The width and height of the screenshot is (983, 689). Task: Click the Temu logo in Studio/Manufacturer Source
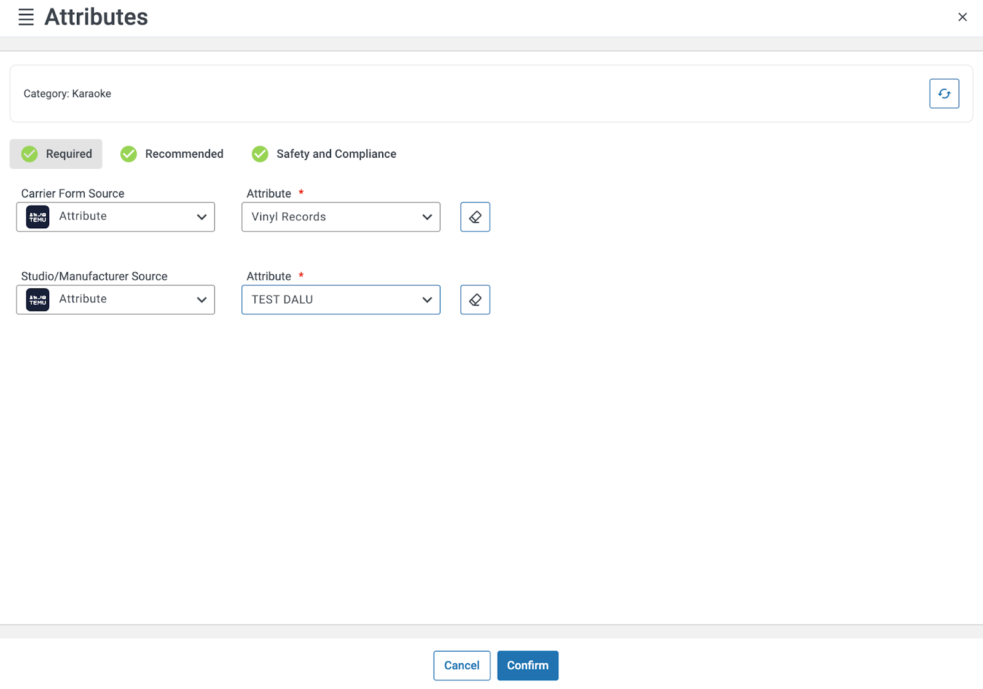point(38,299)
